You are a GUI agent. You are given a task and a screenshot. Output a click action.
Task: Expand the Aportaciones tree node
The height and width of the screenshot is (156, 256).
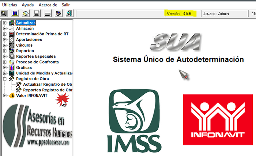pos(5,39)
